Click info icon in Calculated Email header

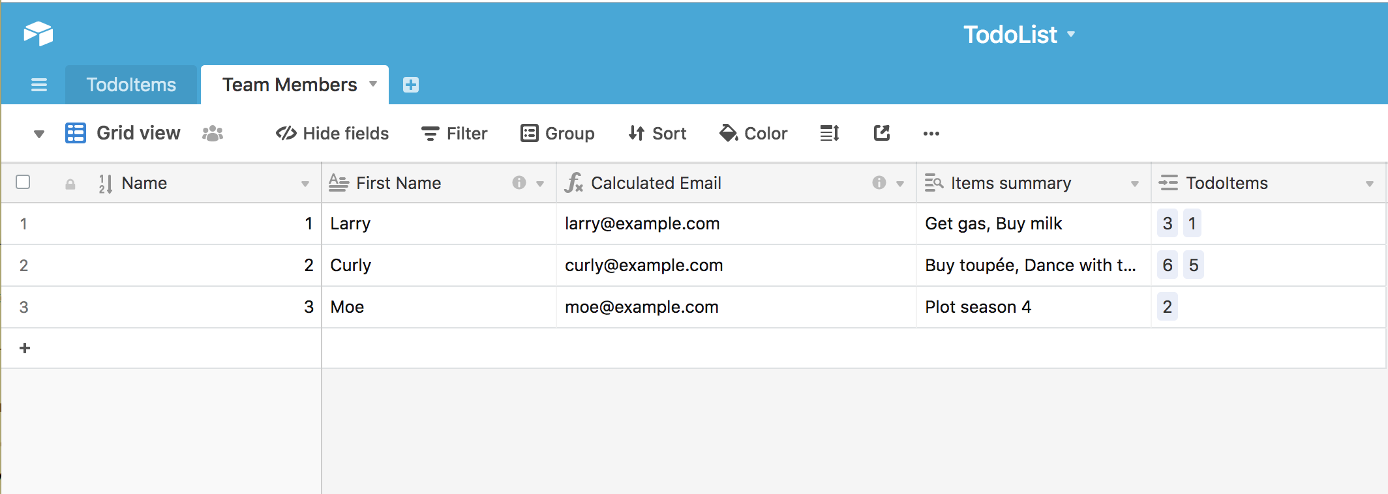[x=879, y=183]
